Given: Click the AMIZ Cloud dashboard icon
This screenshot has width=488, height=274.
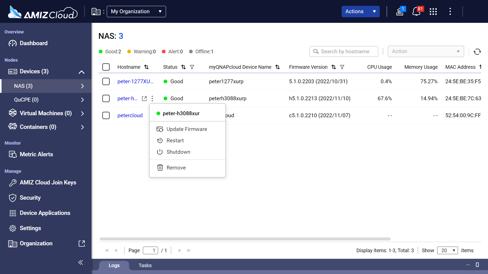Looking at the screenshot, I should pyautogui.click(x=12, y=43).
